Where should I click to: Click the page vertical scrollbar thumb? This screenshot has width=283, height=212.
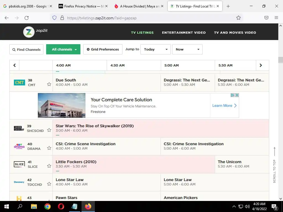(x=281, y=60)
